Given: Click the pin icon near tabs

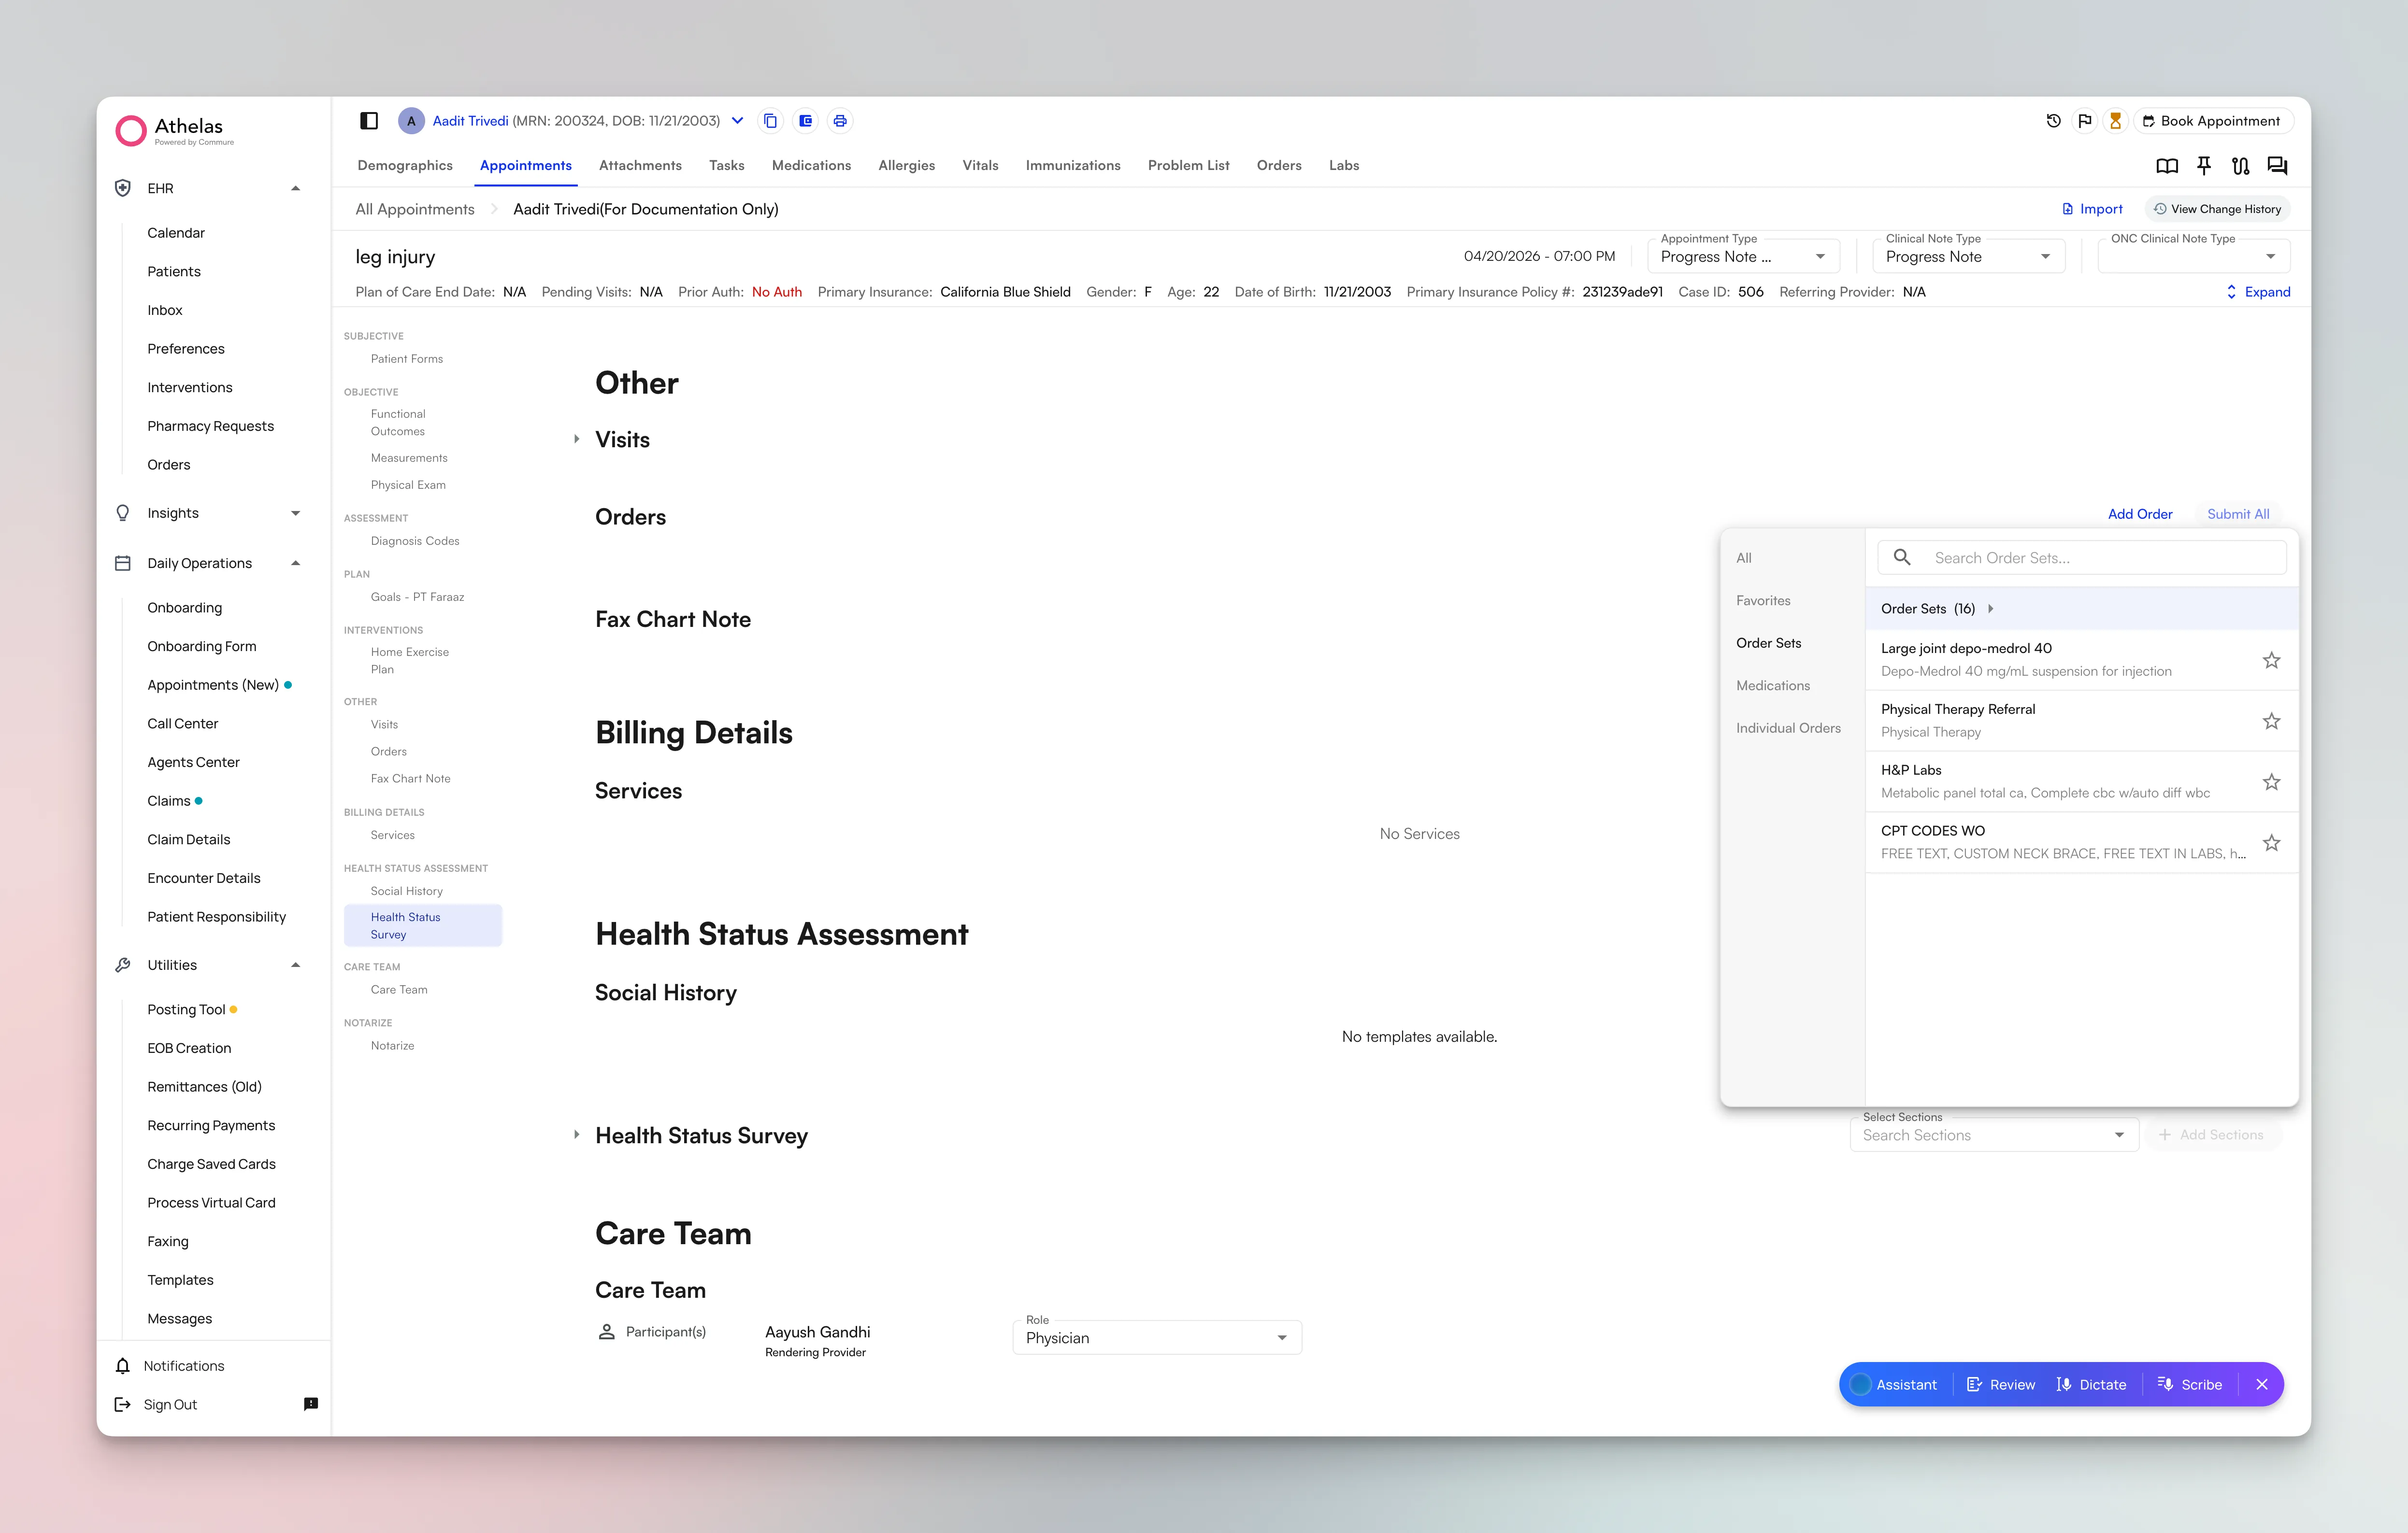Looking at the screenshot, I should pyautogui.click(x=2204, y=166).
